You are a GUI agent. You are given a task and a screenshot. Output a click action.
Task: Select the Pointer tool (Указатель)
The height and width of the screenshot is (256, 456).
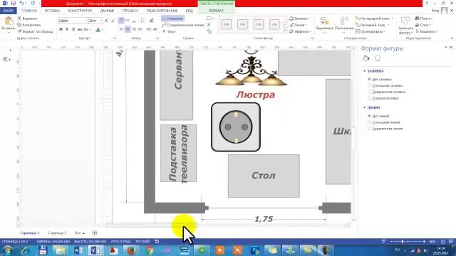pos(172,18)
